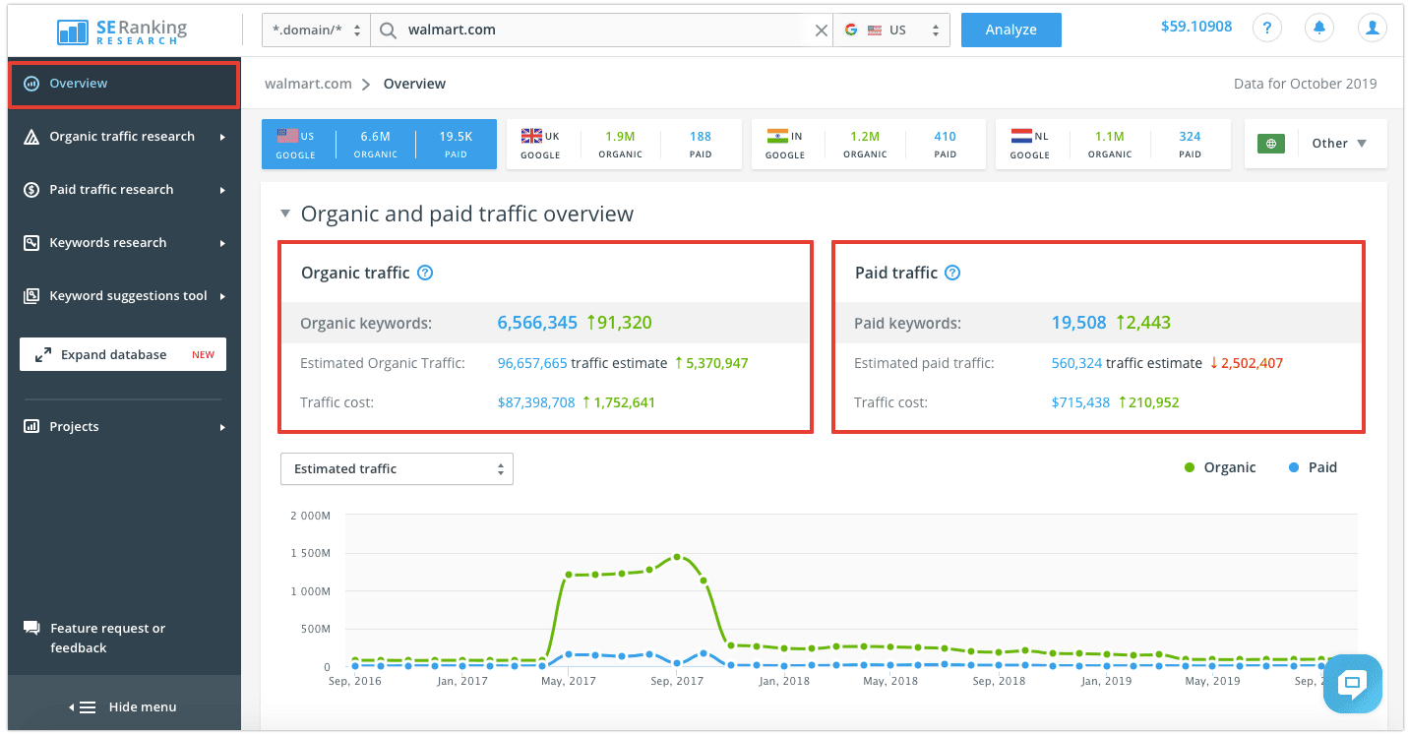Viewport: 1408px width, 735px height.
Task: Open estimated organic traffic 96,657,665 link
Action: [x=532, y=363]
